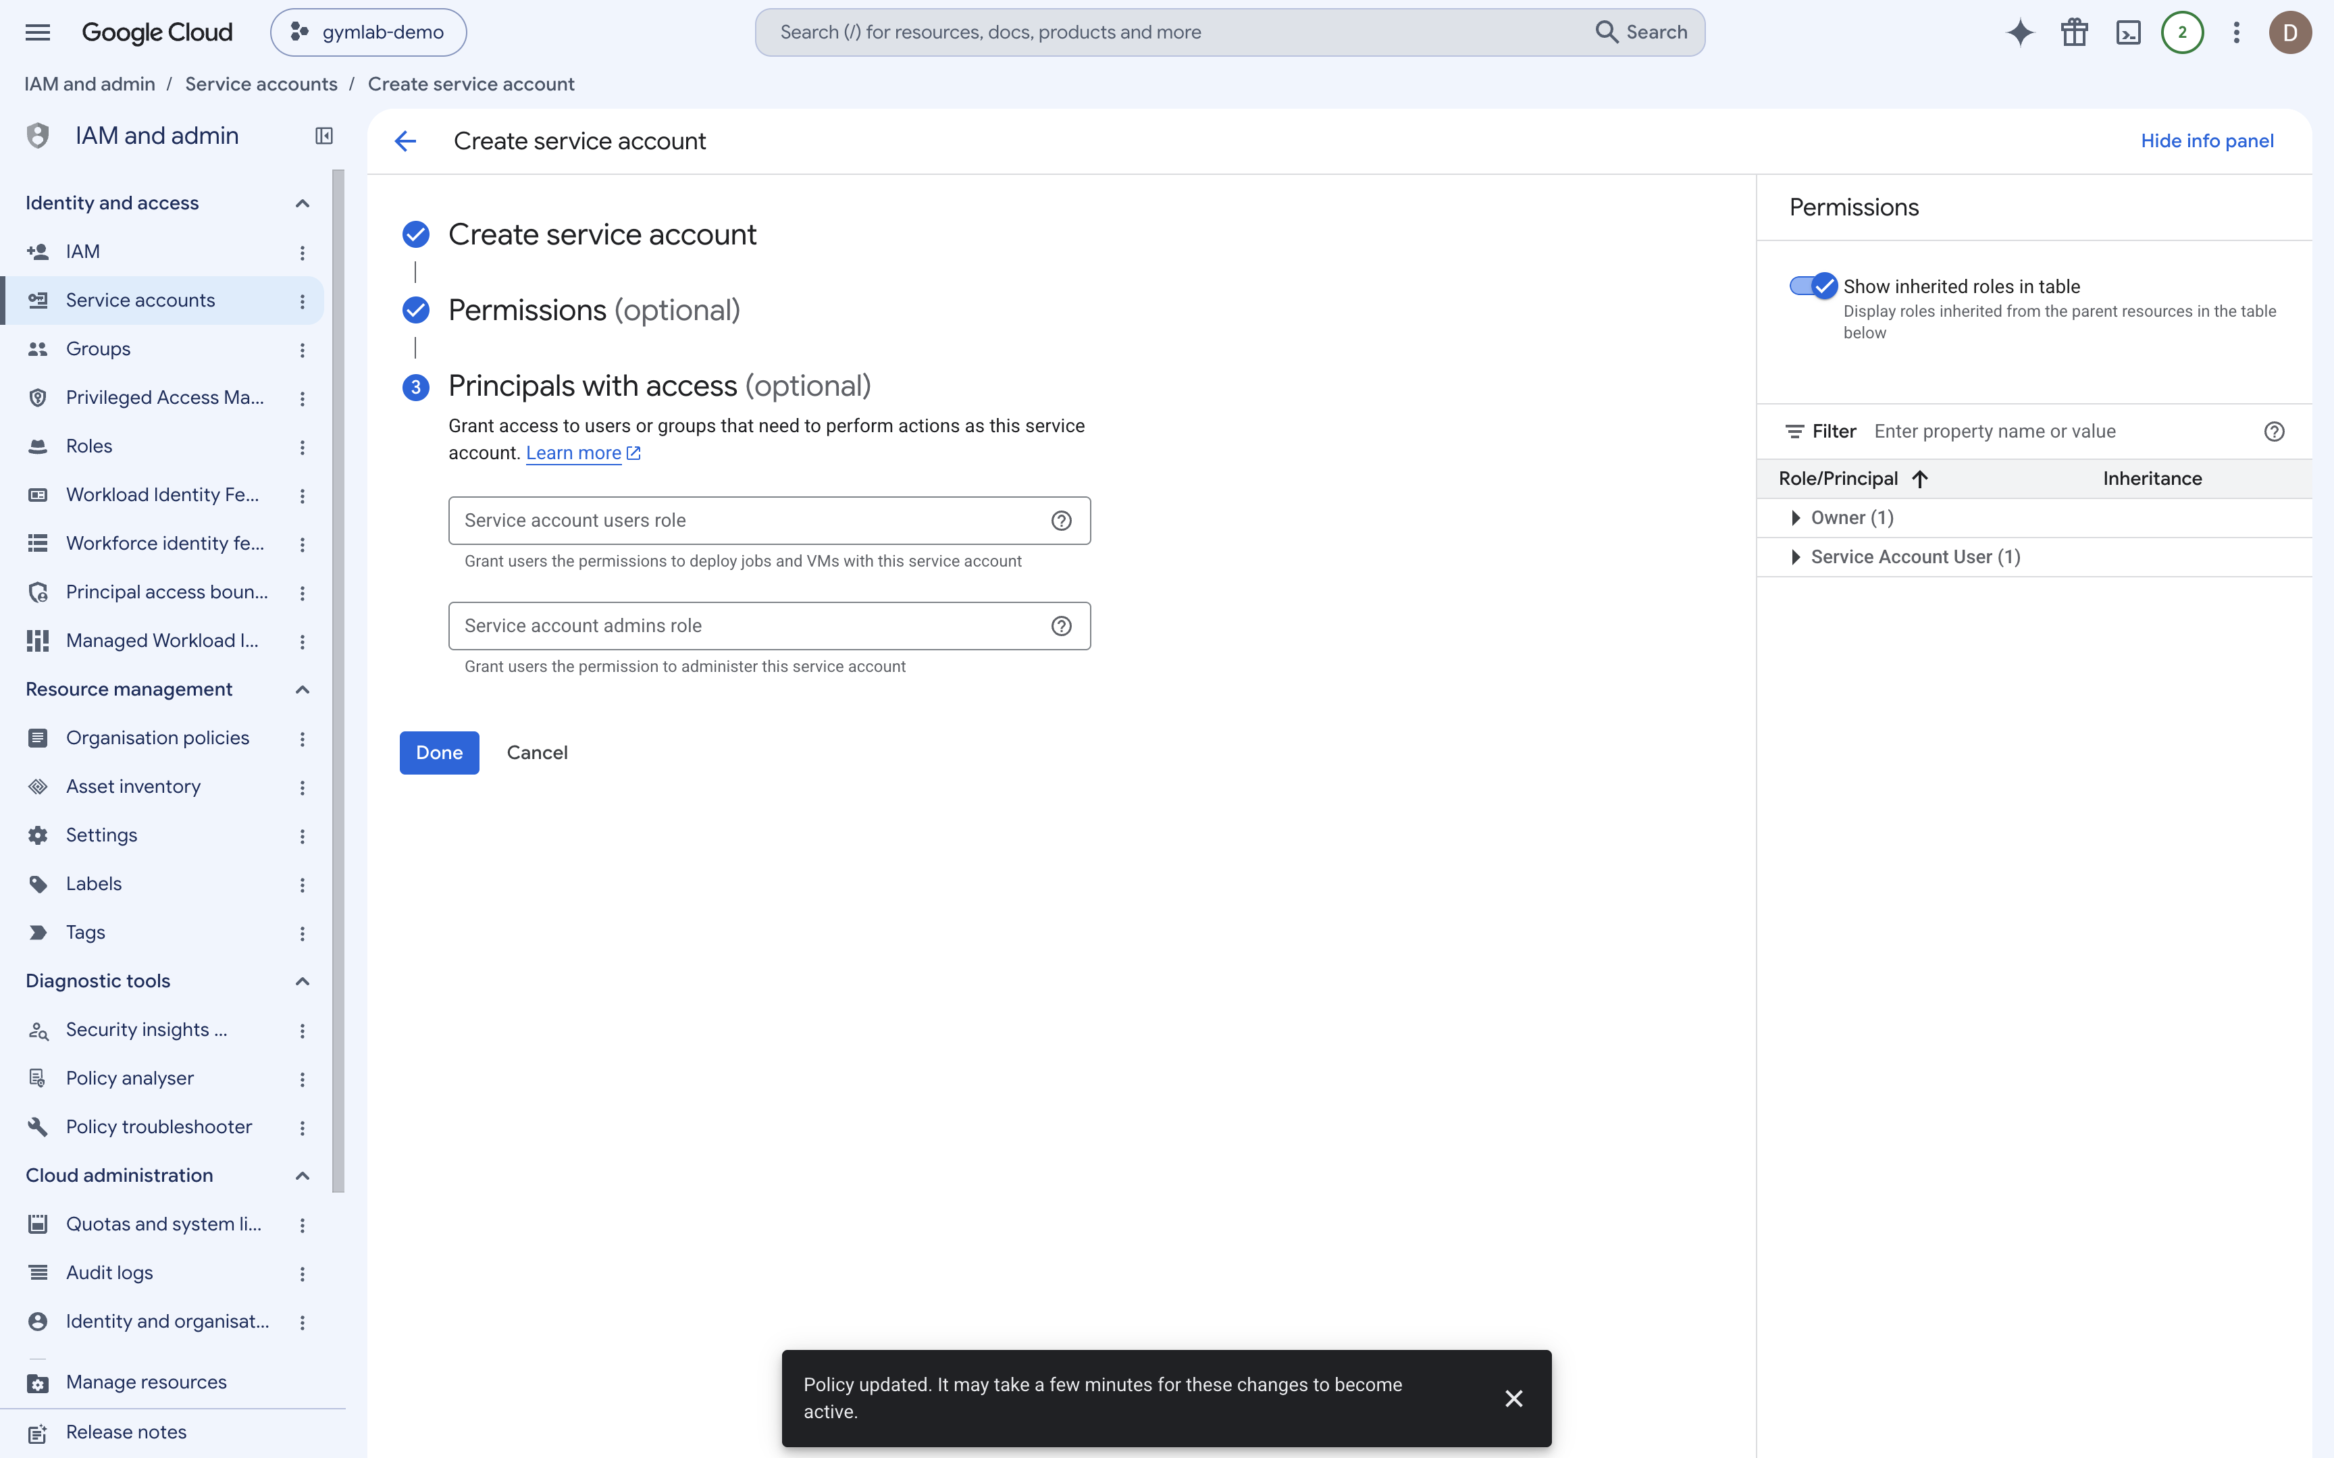Screen dimensions: 2334x1458
Task: Open more options for Roles item
Action: point(303,446)
